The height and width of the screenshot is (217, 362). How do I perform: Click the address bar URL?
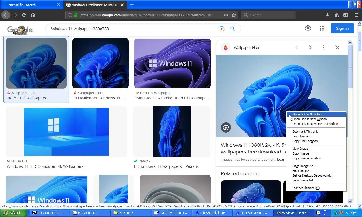point(146,15)
